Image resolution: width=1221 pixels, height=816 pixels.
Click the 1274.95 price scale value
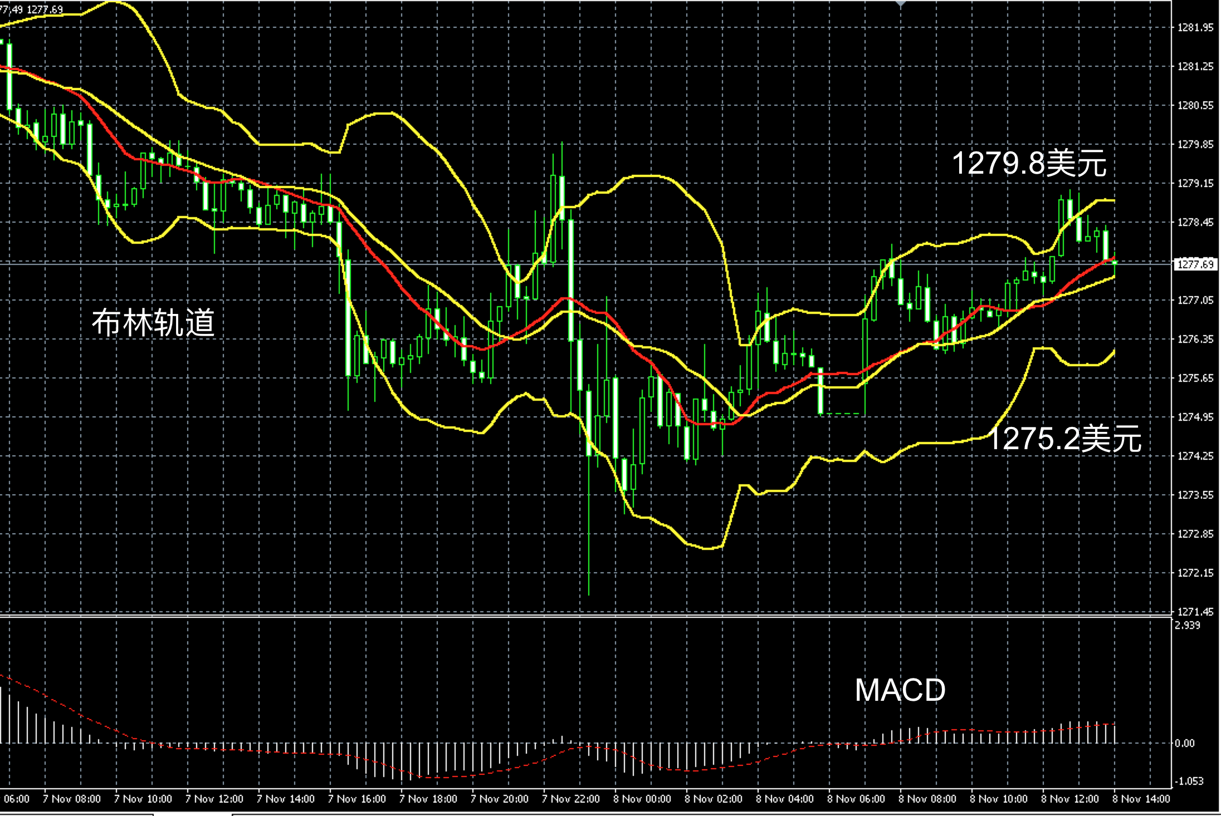(x=1195, y=417)
